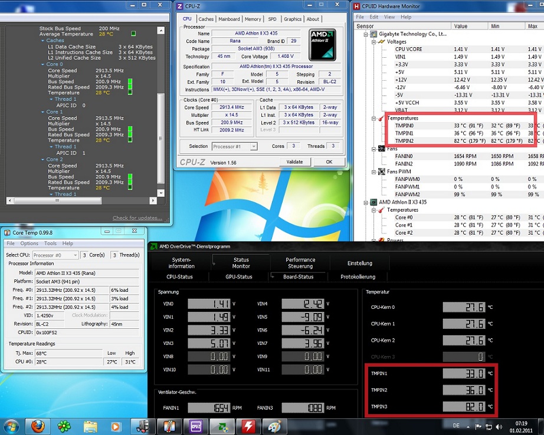Collapse the Voltages node in Hardware Monitor

coord(373,42)
